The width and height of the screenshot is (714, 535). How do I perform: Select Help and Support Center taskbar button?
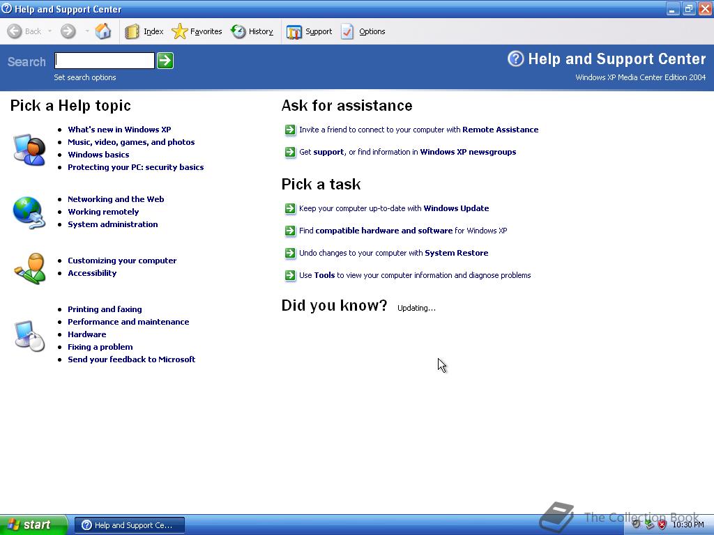[x=130, y=525]
